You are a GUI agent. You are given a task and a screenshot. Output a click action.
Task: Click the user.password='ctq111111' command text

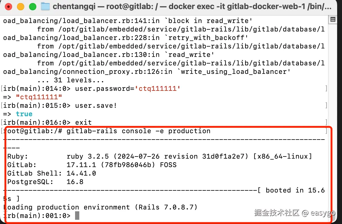coord(128,89)
